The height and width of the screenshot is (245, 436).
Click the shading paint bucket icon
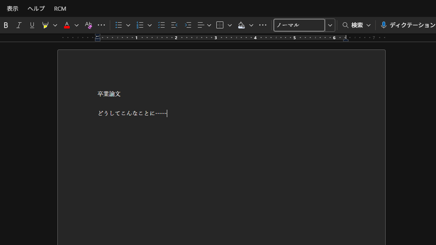coord(242,25)
